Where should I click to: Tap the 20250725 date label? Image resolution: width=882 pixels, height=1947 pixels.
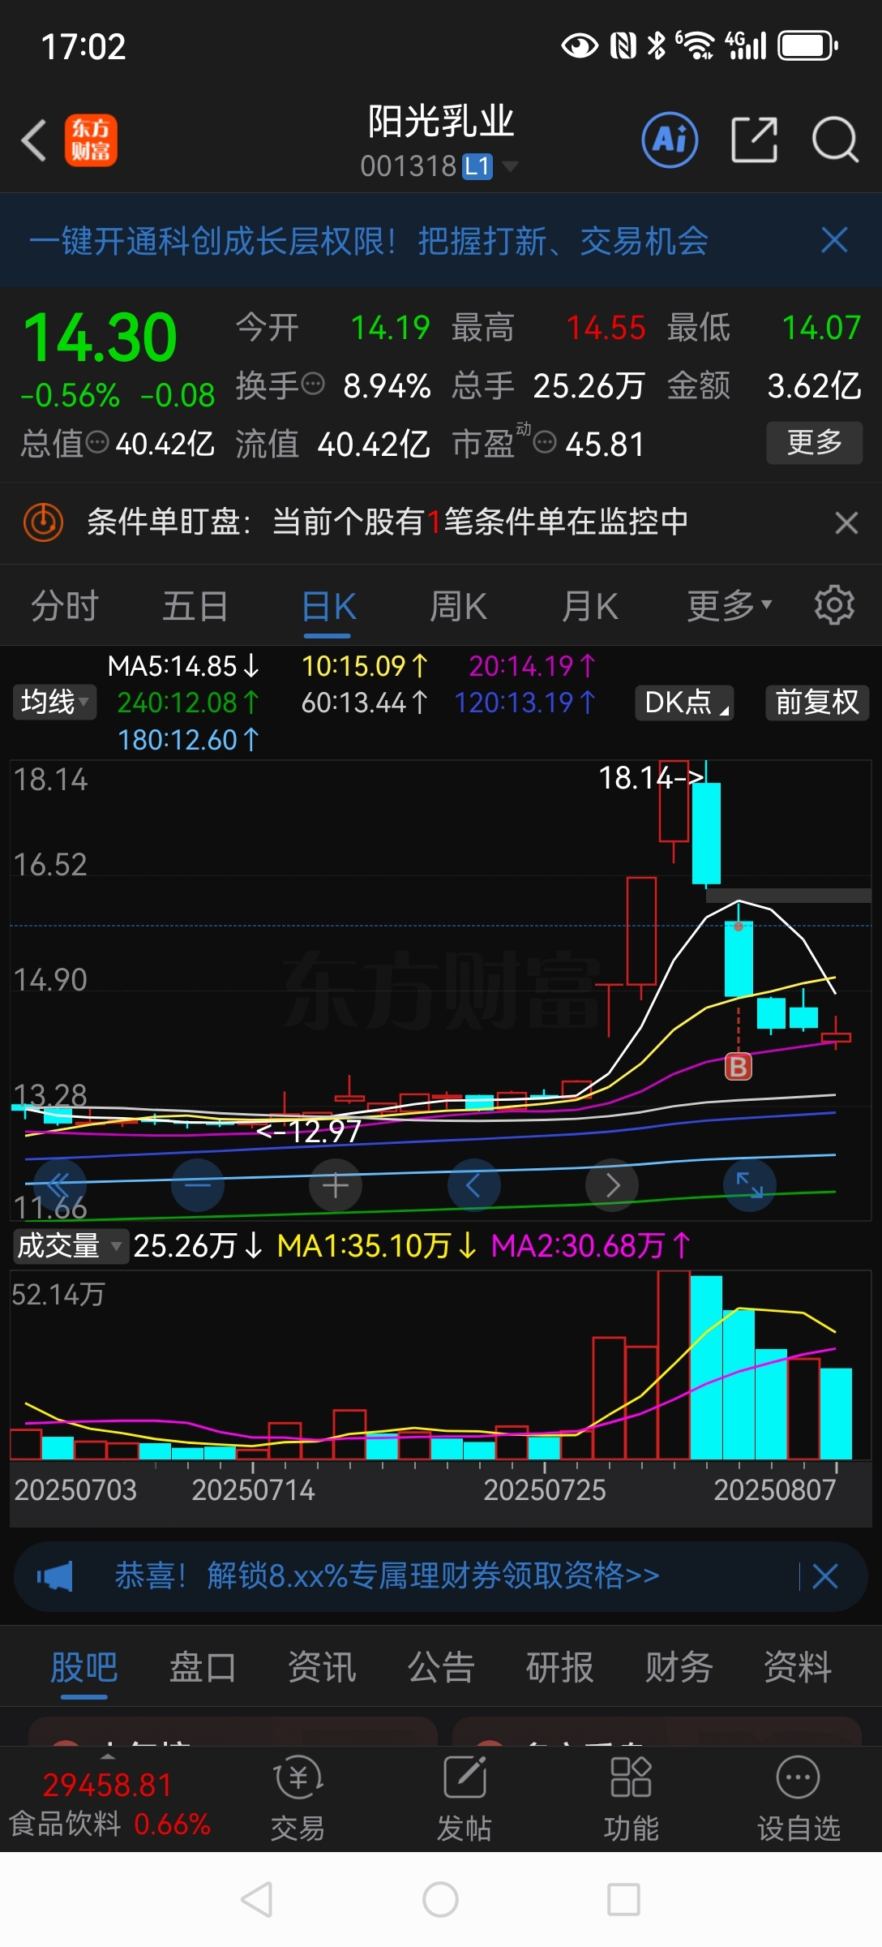tap(544, 1489)
